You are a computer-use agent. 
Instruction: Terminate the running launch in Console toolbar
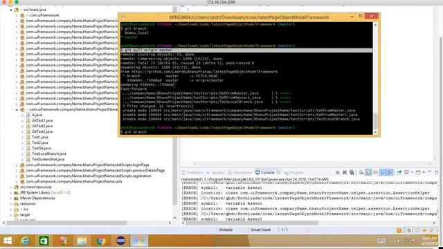(338, 172)
